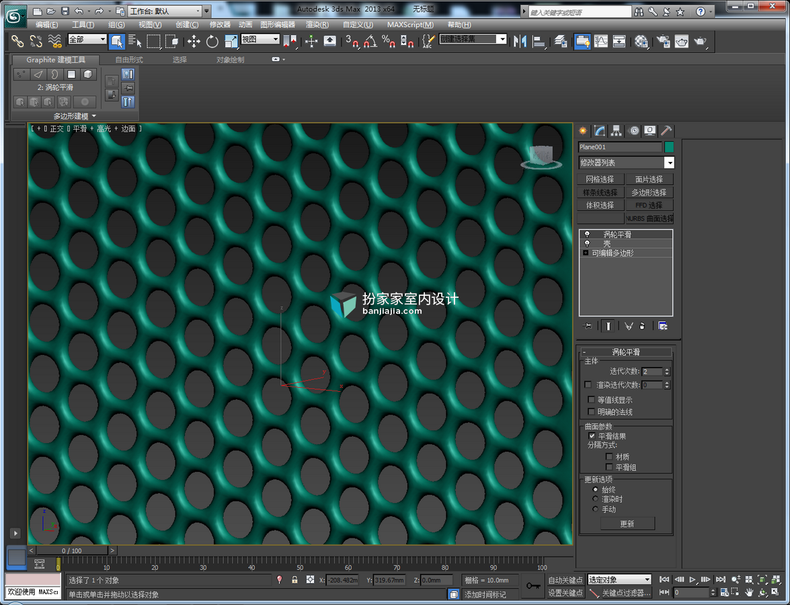
Task: Click the Mirror tool icon
Action: click(520, 41)
